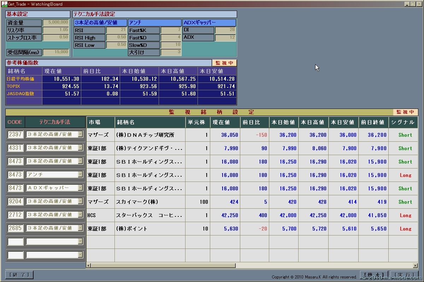The image size is (424, 282).
Task: Click the 停止 button
Action: (374, 275)
